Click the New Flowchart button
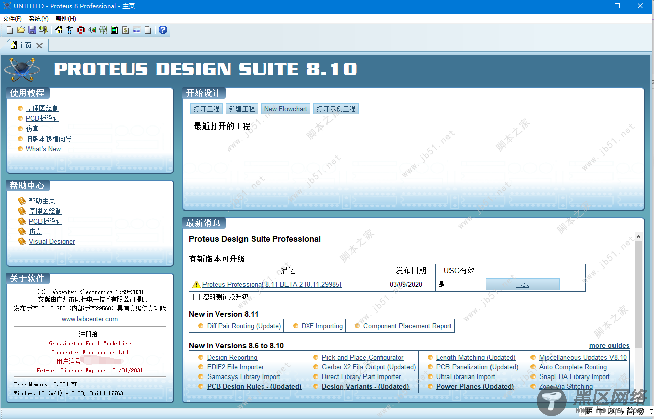The image size is (654, 419). [x=285, y=109]
